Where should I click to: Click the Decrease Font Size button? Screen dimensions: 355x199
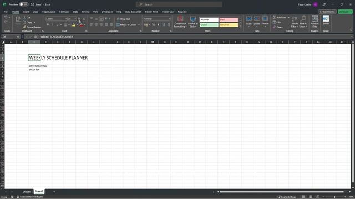tap(84, 19)
